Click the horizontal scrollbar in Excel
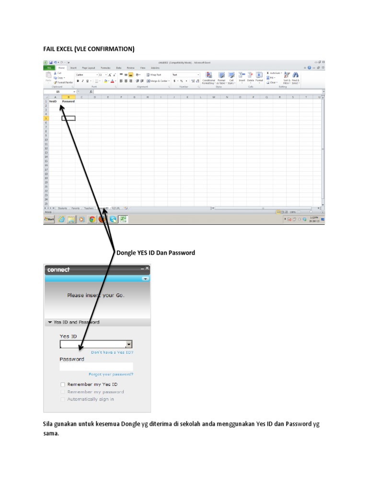The width and height of the screenshot is (368, 491). click(x=263, y=208)
